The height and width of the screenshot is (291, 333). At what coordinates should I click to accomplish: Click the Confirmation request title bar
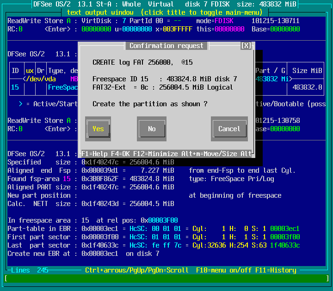tap(166, 46)
